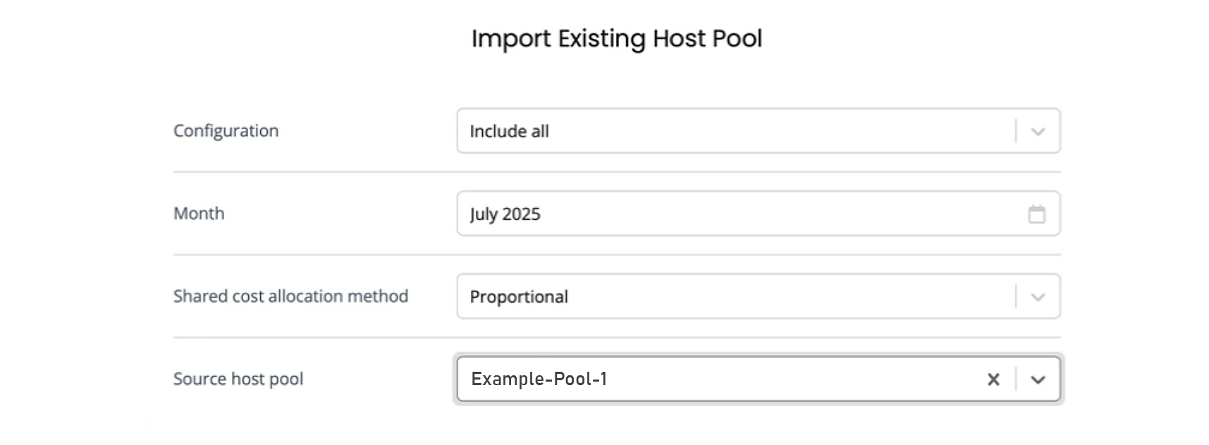Click the Configuration field label
The width and height of the screenshot is (1209, 445).
point(226,131)
